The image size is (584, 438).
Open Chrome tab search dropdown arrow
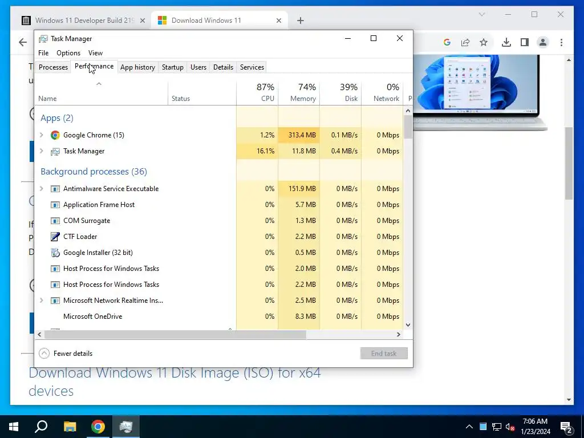click(x=482, y=14)
